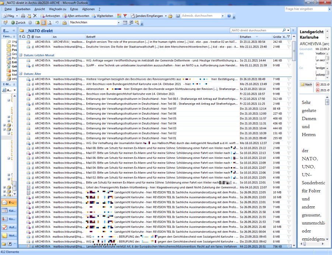The height and width of the screenshot is (255, 332).
Task: Delete the message with the X icon
Action: (35, 16)
